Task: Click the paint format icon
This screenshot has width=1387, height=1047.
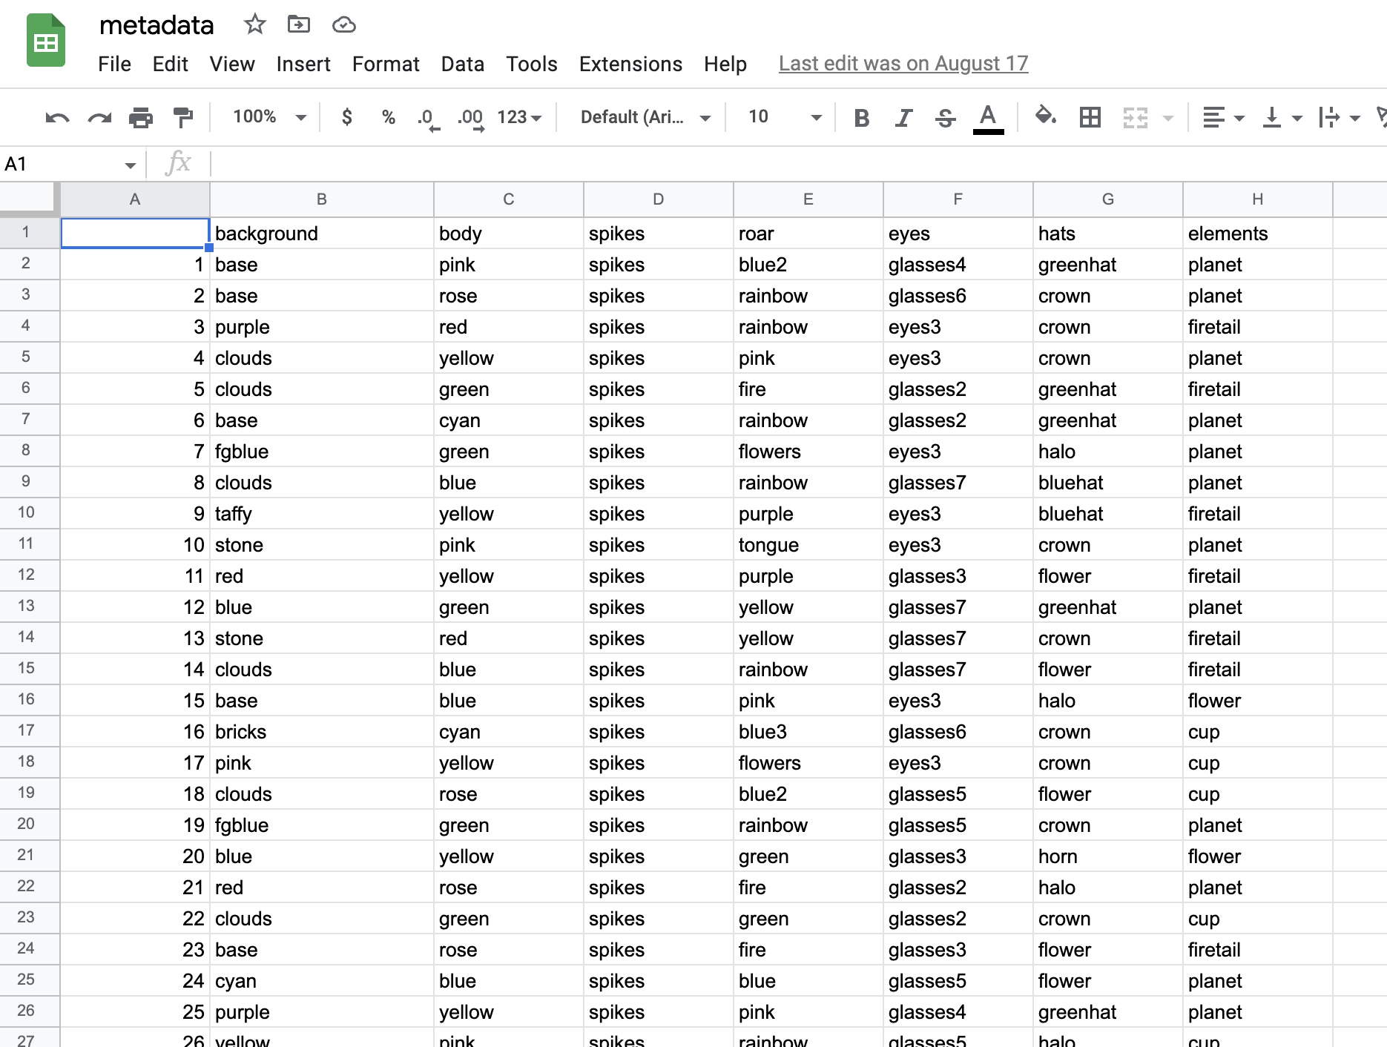Action: [x=182, y=117]
